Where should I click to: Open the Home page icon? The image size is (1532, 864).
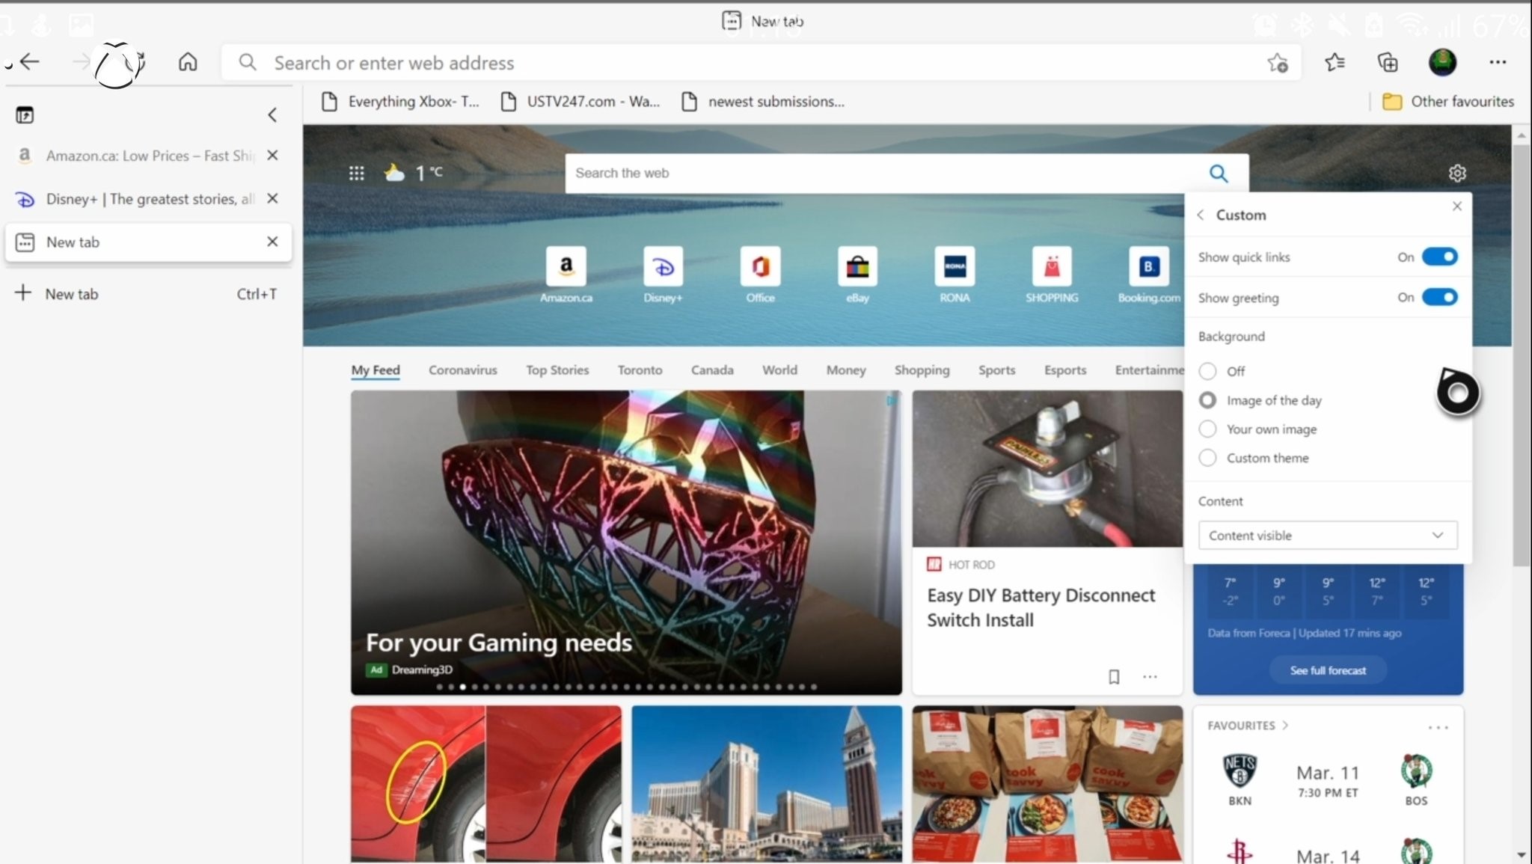point(188,62)
